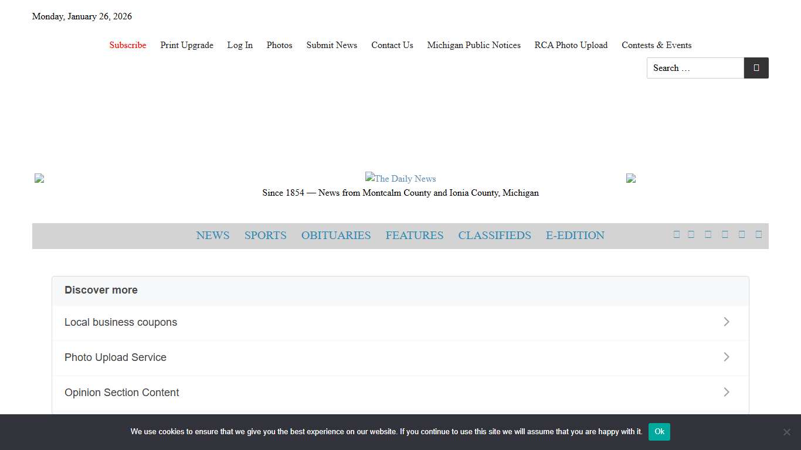This screenshot has height=450, width=801.
Task: Open the Photo Upload Service row arrow
Action: pyautogui.click(x=726, y=357)
